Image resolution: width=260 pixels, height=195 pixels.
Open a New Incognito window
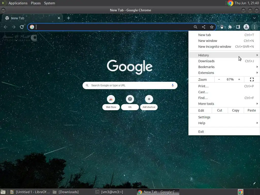coord(224,47)
